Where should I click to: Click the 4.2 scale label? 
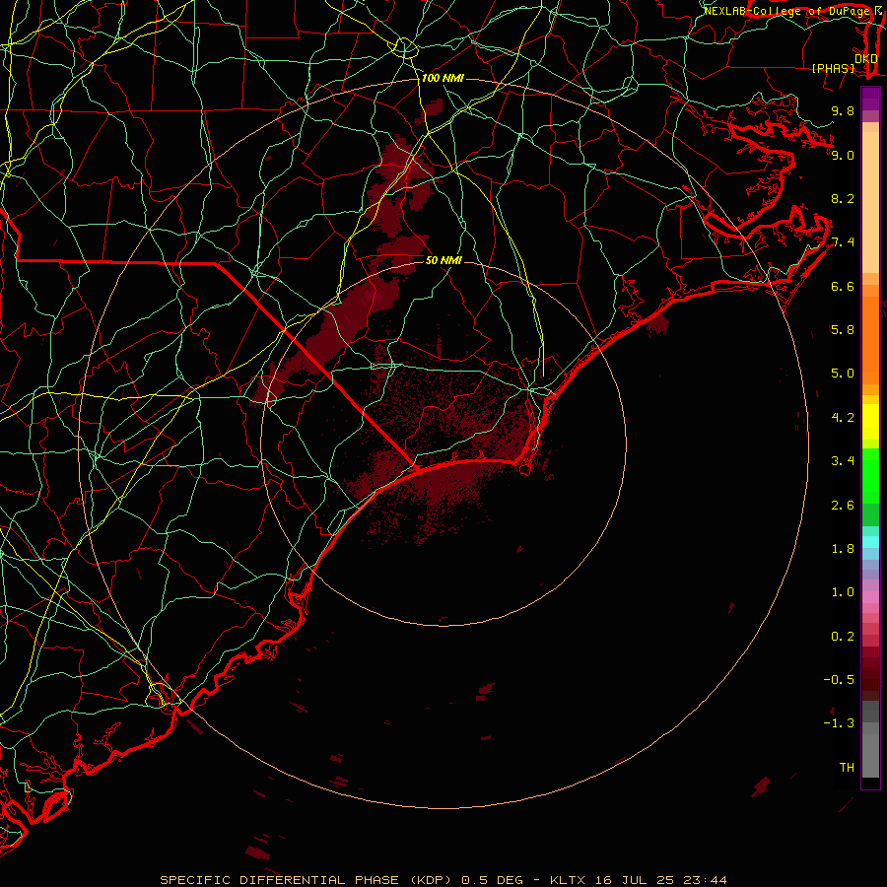(843, 418)
